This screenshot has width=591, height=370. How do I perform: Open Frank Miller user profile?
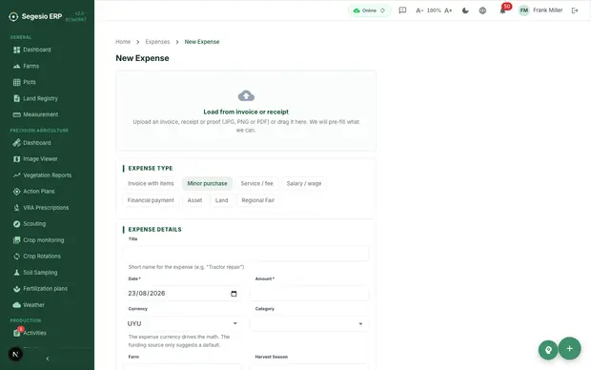point(540,10)
